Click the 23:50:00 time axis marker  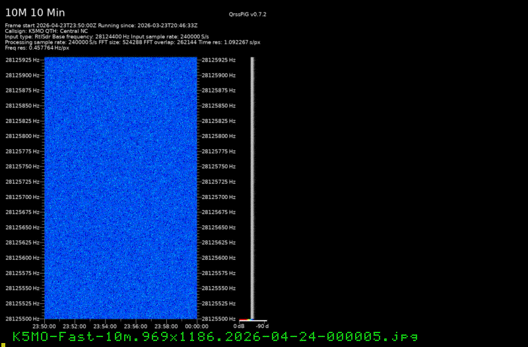point(44,326)
